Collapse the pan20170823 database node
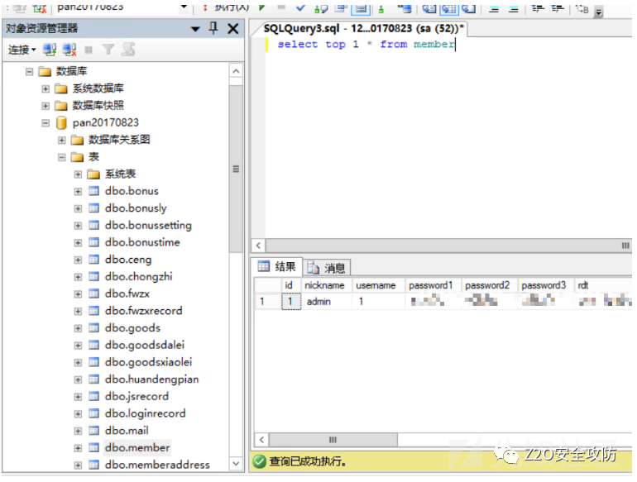The height and width of the screenshot is (482, 637). click(45, 123)
